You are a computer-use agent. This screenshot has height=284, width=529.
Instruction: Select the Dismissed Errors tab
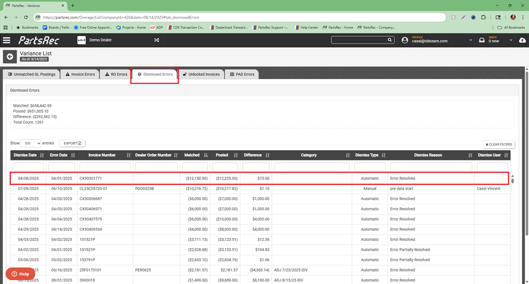[x=155, y=74]
